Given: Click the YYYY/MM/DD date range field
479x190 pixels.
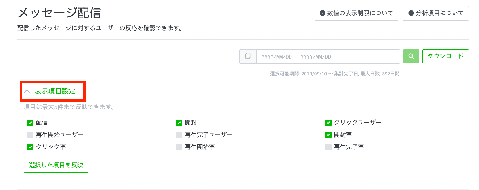Looking at the screenshot, I should (x=328, y=56).
